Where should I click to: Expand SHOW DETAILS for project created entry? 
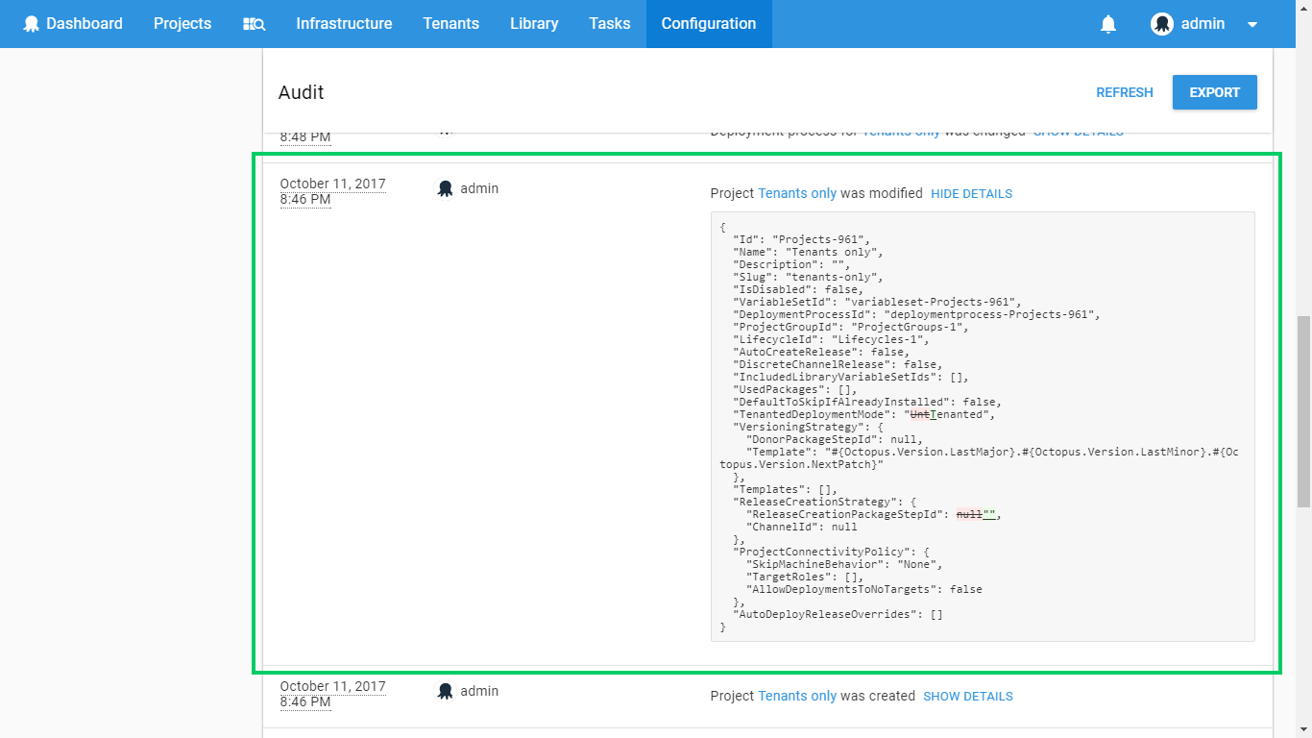point(967,697)
